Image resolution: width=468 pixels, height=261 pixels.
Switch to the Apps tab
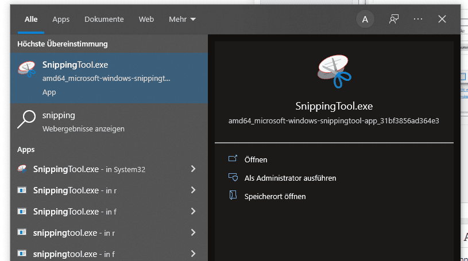[x=61, y=20]
